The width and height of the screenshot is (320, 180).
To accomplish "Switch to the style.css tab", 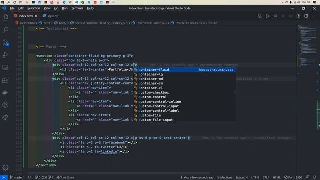I will point(51,16).
